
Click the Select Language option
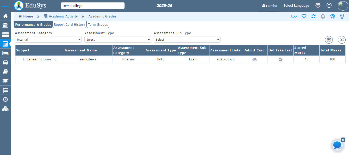point(296,5)
